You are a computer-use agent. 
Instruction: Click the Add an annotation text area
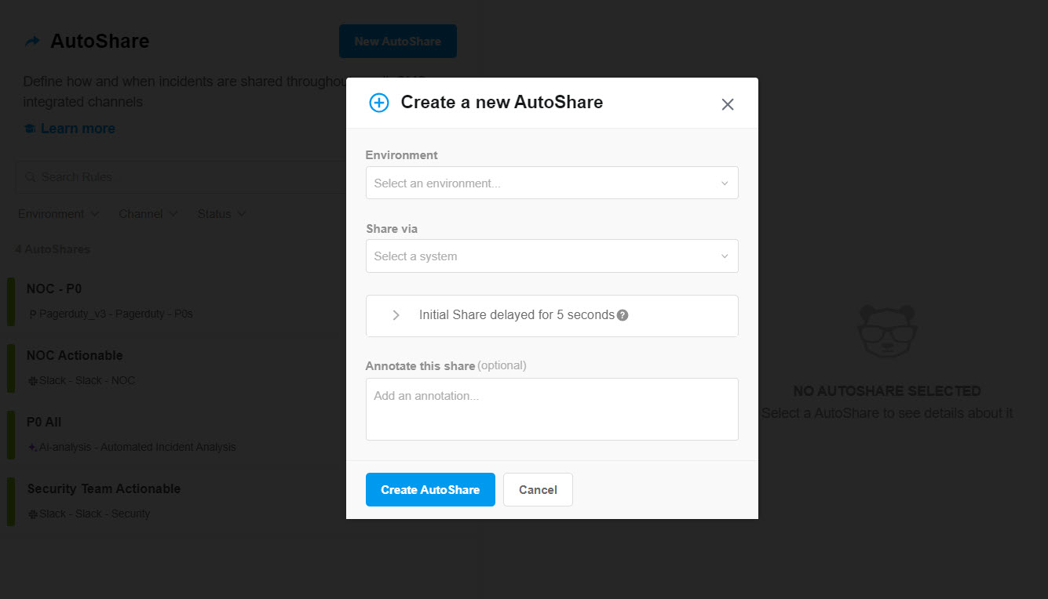click(552, 408)
